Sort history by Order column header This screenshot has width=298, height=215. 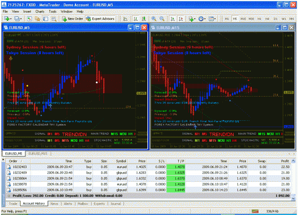coord(18,161)
